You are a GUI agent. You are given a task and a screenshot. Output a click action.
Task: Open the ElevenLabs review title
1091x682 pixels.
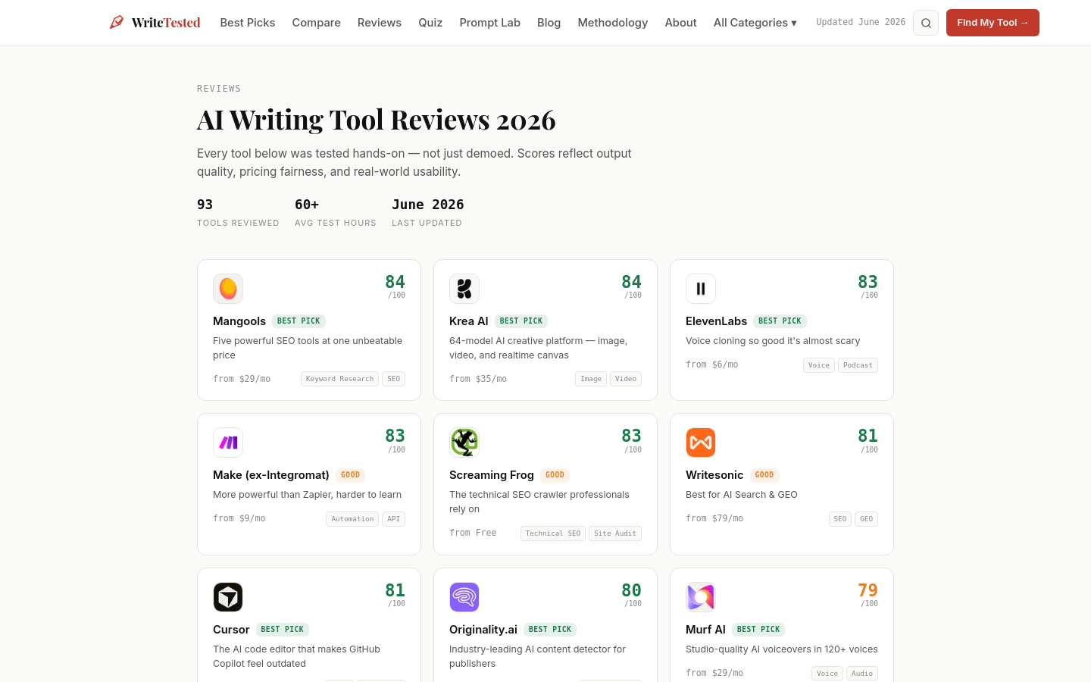coord(717,321)
